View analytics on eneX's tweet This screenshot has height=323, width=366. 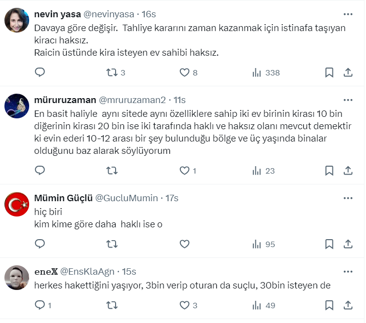[256, 306]
